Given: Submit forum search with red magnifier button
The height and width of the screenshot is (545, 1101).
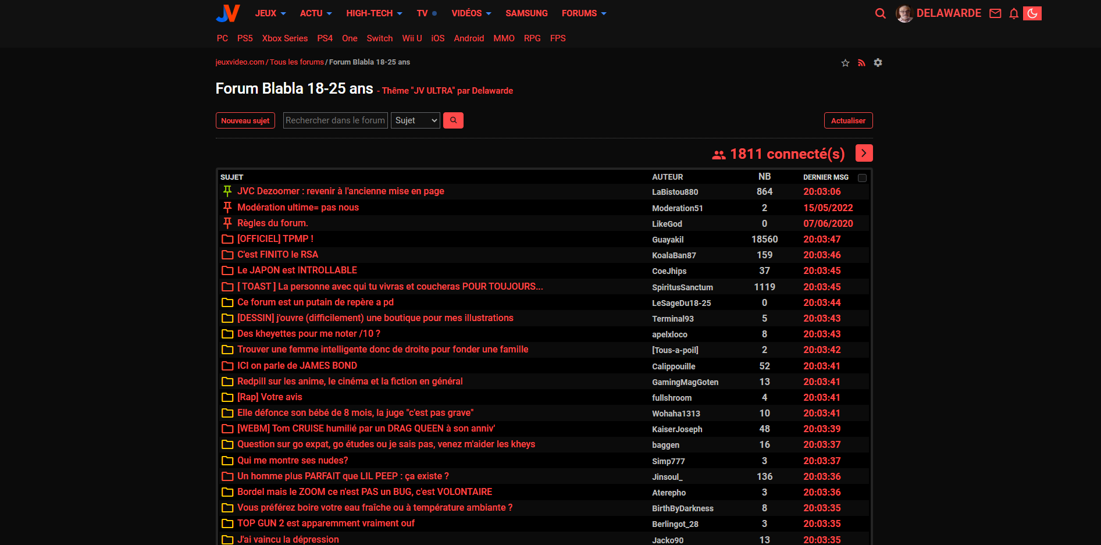Looking at the screenshot, I should point(453,120).
